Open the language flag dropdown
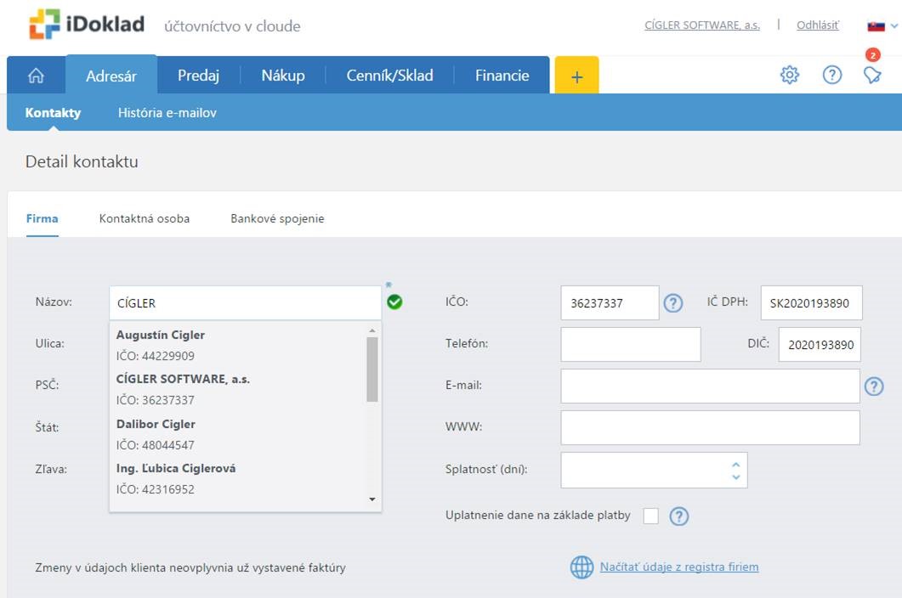This screenshot has height=598, width=902. tap(882, 26)
